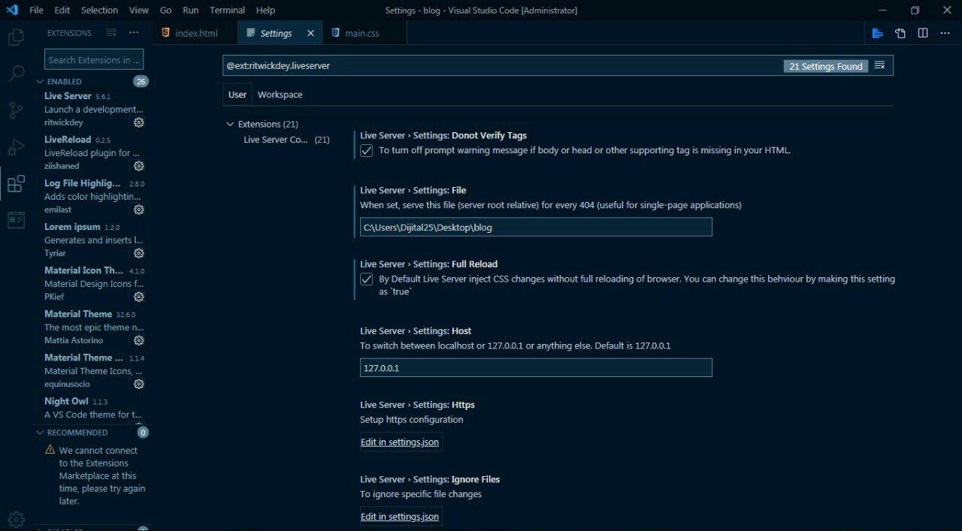Open LiveReload extension manage gear

pyautogui.click(x=138, y=166)
